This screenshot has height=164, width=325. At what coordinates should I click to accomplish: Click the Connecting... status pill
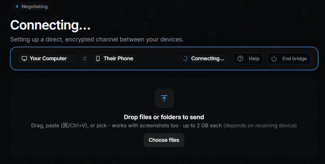[x=203, y=59]
